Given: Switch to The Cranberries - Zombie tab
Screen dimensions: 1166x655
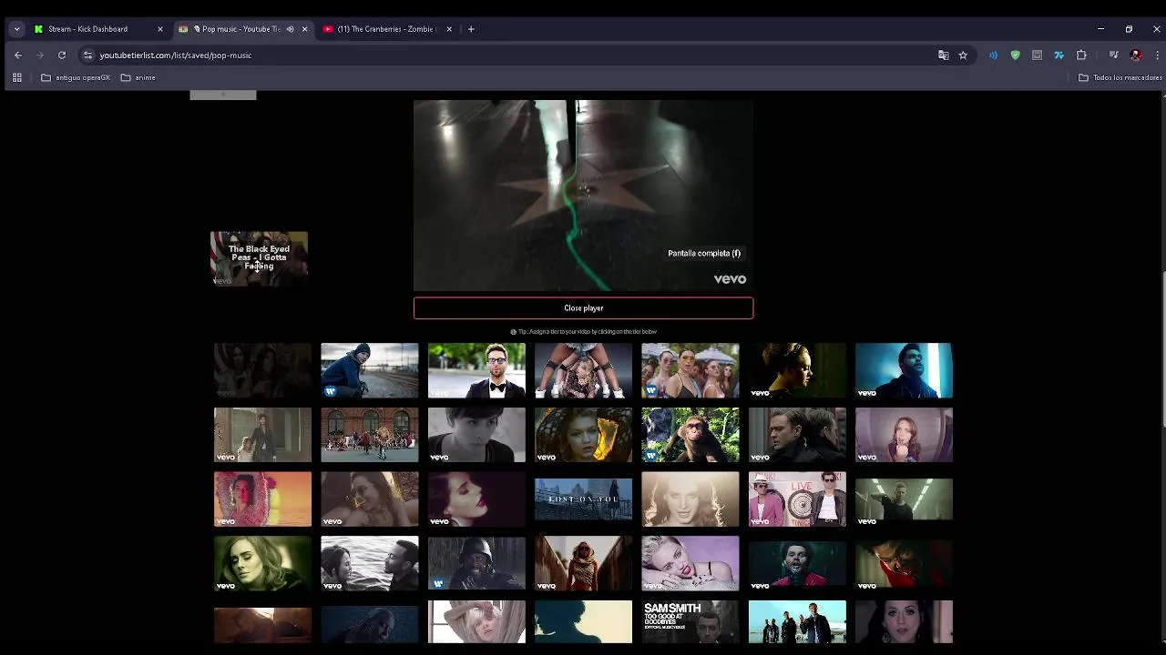Looking at the screenshot, I should [387, 29].
